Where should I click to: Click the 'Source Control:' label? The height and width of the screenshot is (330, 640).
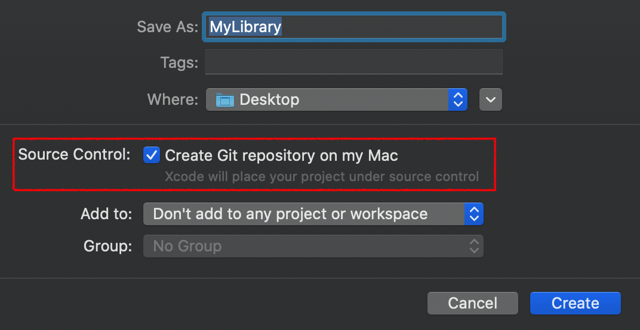[74, 155]
